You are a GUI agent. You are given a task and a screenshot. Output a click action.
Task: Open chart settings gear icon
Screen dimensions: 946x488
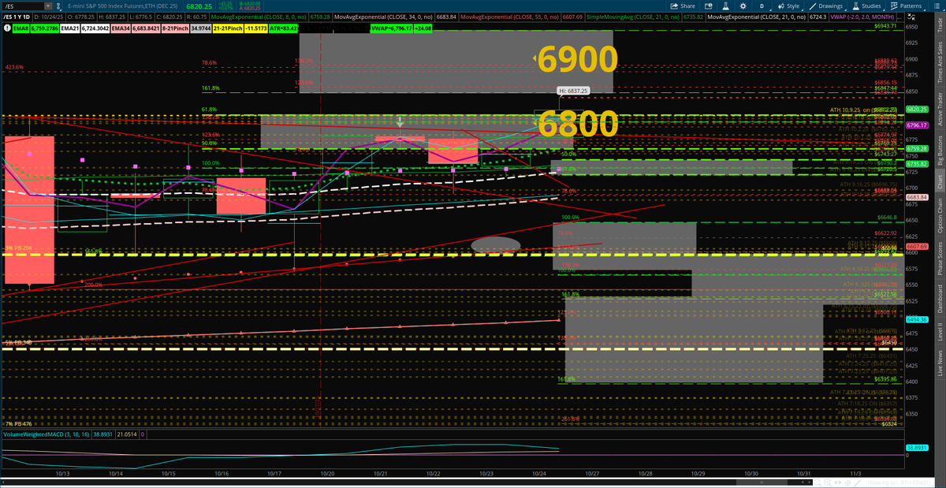[x=743, y=6]
